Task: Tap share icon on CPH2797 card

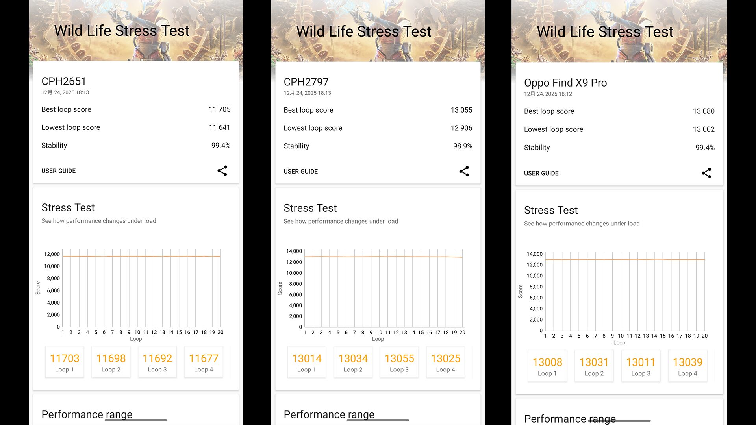Action: 464,171
